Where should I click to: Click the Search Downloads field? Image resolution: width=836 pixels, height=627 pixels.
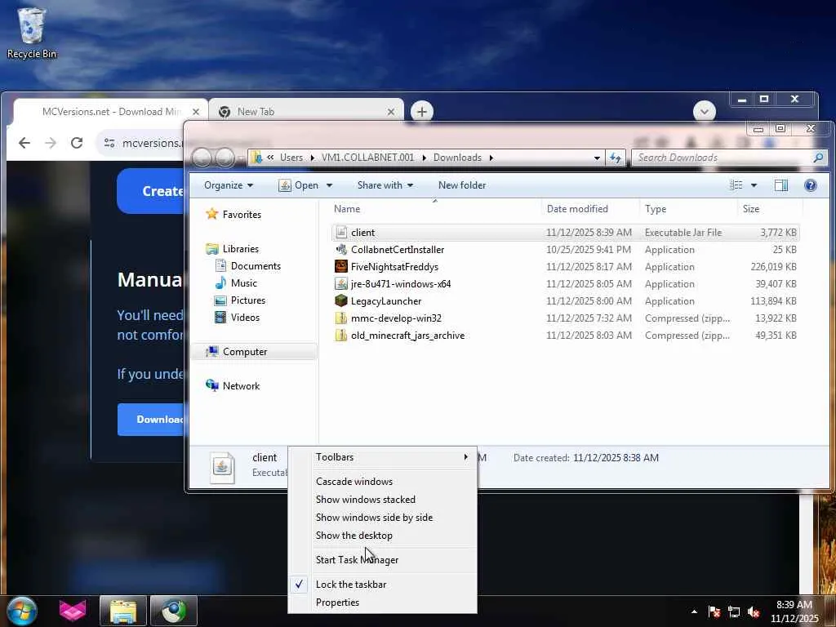(723, 158)
